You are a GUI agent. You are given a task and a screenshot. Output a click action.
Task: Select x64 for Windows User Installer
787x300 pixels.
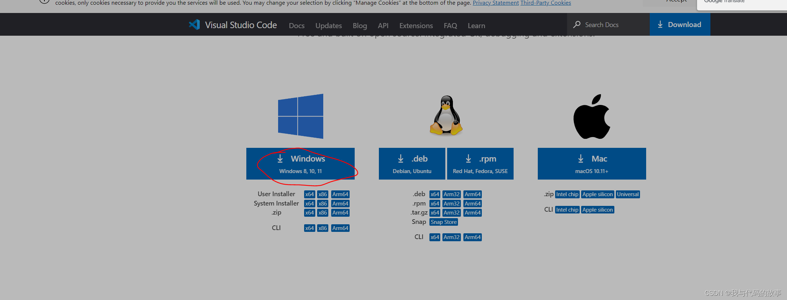[310, 194]
